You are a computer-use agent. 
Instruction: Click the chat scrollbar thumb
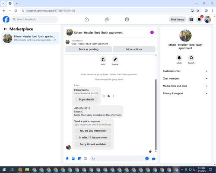[x=156, y=115]
